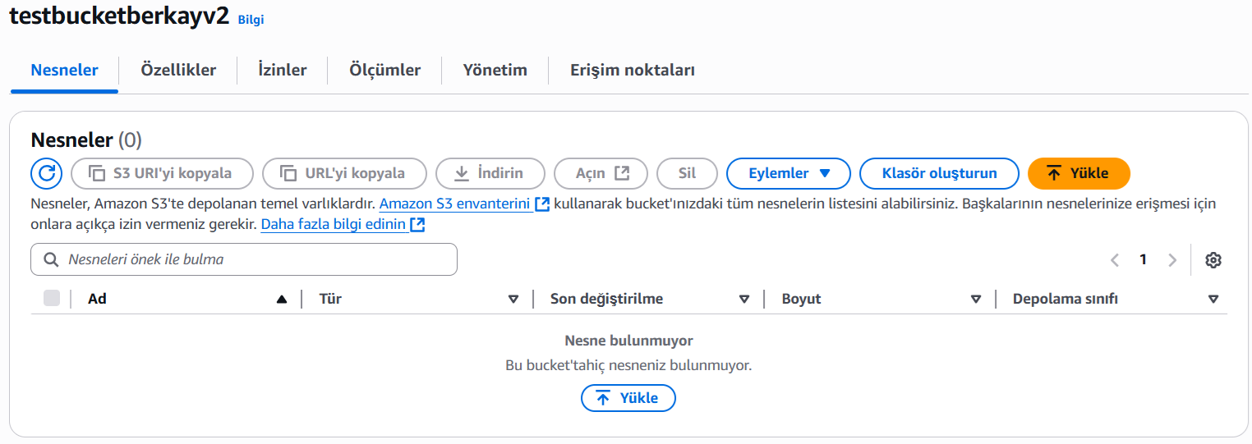
Task: Click Klasör oluşturun button
Action: [x=939, y=173]
